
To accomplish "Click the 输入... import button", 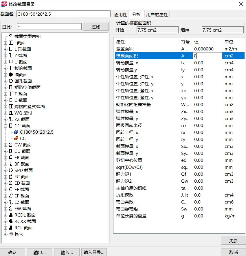I will (67, 252).
